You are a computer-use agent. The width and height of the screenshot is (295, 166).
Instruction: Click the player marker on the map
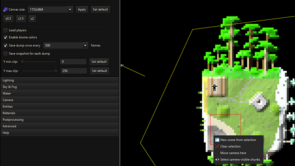click(x=214, y=88)
